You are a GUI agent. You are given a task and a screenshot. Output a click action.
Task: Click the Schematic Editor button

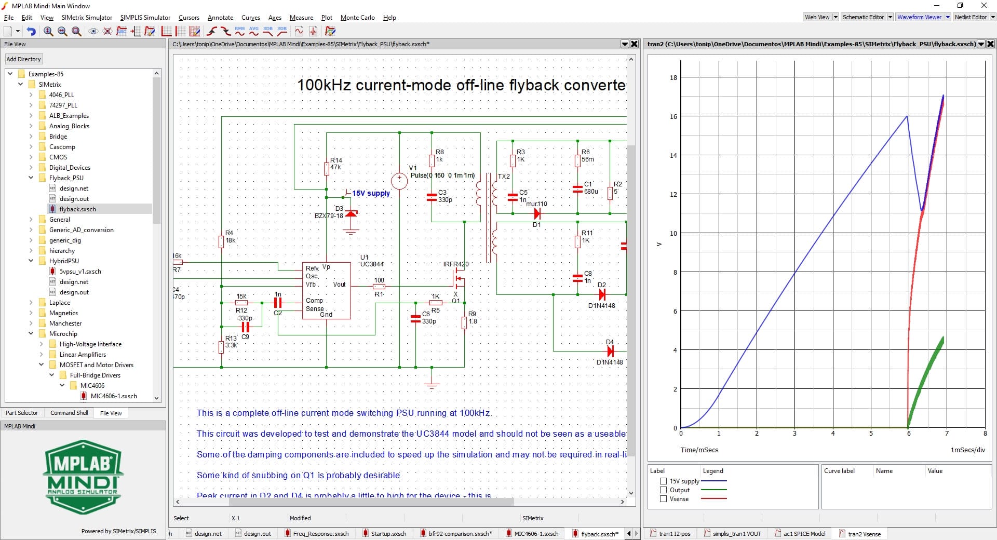click(x=863, y=17)
